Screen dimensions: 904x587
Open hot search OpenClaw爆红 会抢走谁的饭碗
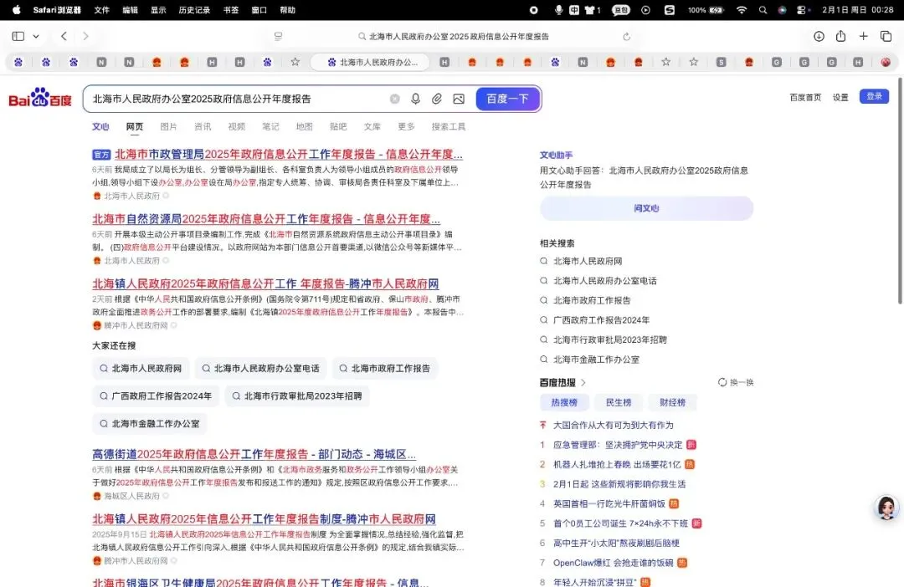click(613, 563)
